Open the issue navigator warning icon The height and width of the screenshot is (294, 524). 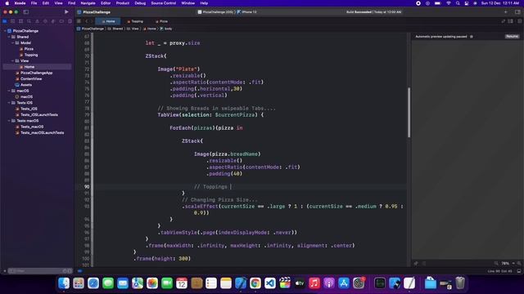click(x=37, y=21)
